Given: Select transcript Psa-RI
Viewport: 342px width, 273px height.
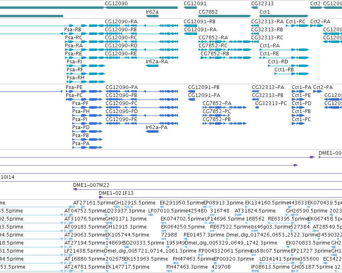Looking at the screenshot, I should [74, 62].
